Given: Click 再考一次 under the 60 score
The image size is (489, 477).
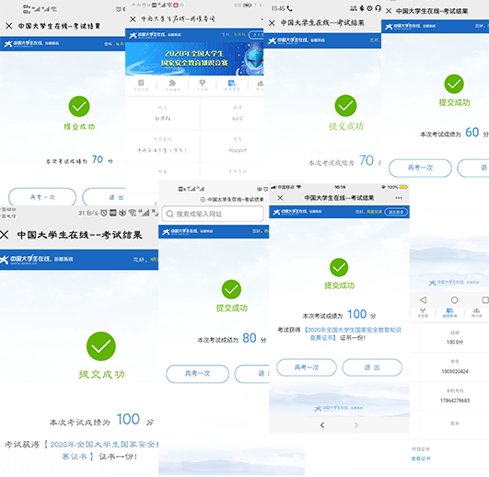Looking at the screenshot, I should click(x=420, y=168).
